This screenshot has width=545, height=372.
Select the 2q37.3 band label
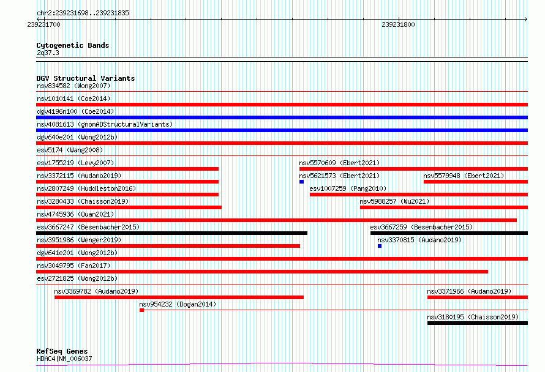click(x=48, y=53)
